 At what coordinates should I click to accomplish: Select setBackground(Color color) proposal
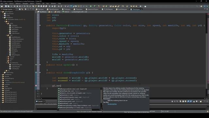click(x=79, y=89)
